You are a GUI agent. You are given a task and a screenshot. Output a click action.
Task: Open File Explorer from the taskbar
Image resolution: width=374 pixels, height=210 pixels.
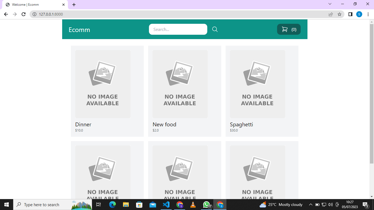click(x=126, y=205)
